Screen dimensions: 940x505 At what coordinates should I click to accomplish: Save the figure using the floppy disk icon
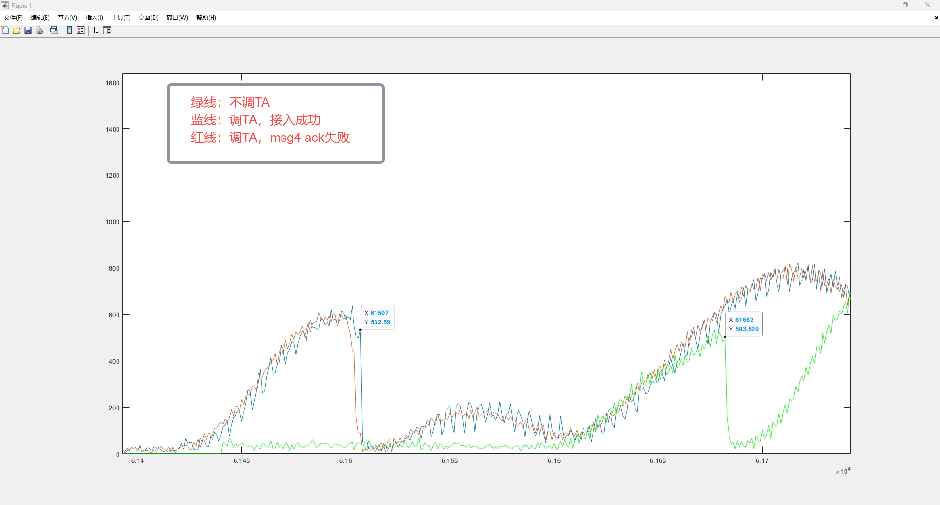tap(28, 30)
